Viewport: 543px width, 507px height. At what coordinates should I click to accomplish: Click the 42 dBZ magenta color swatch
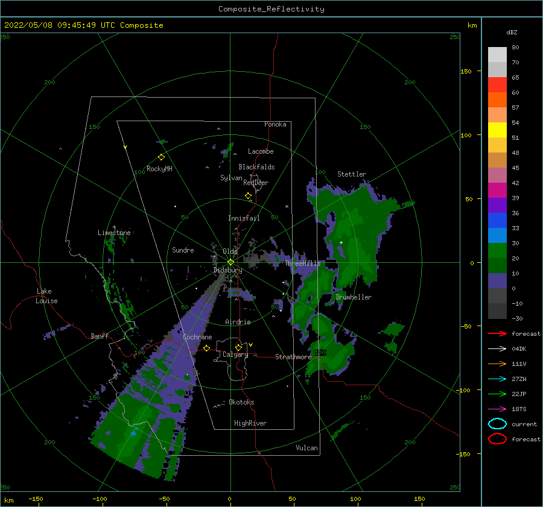(x=497, y=190)
